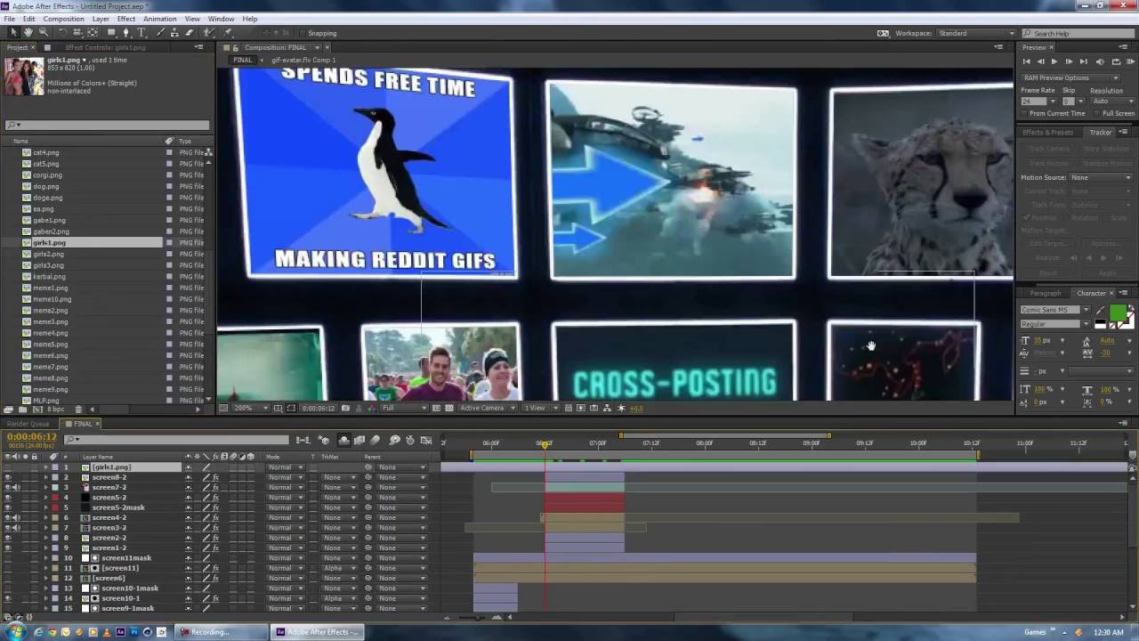The image size is (1139, 641).
Task: Select gaben2.png in Project panel
Action: click(51, 231)
